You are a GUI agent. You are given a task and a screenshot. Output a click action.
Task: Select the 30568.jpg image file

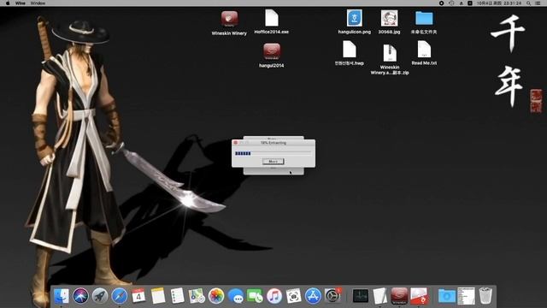390,18
